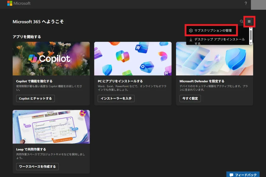Click the search magnifier icon
This screenshot has height=177, width=266.
click(x=241, y=22)
